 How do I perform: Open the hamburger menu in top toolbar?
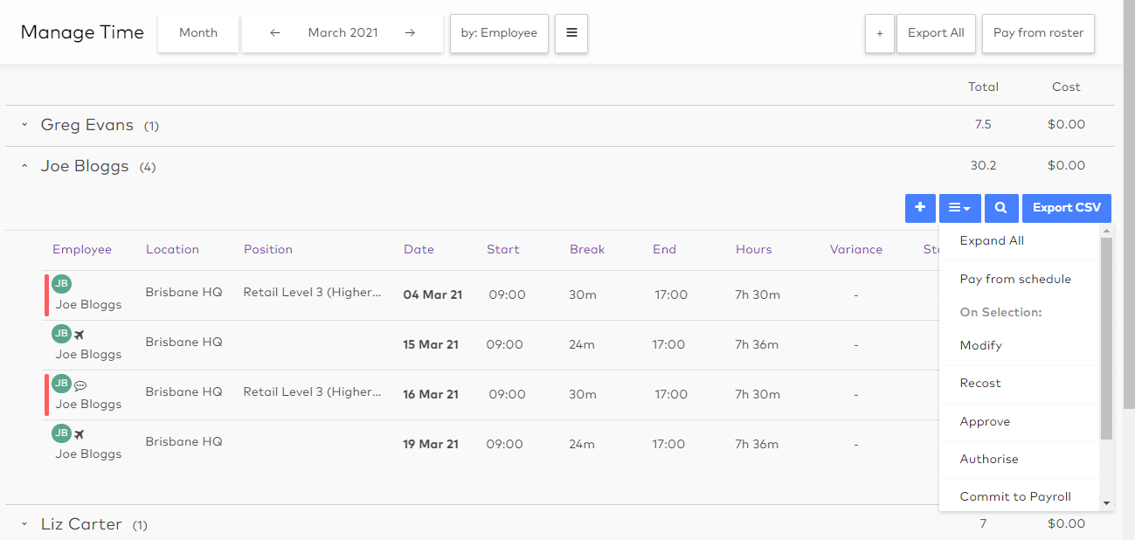[571, 33]
